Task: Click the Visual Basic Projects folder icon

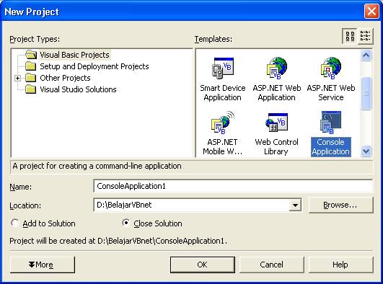Action: [31, 55]
